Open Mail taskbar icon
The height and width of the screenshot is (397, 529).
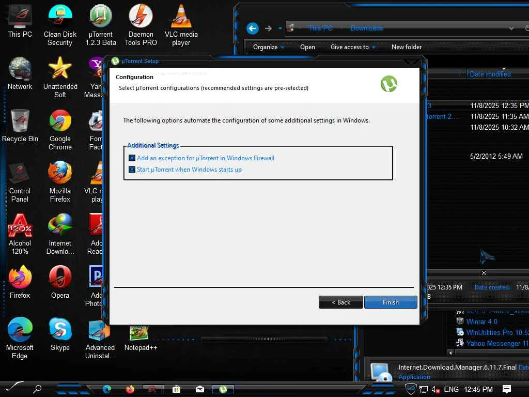click(200, 389)
